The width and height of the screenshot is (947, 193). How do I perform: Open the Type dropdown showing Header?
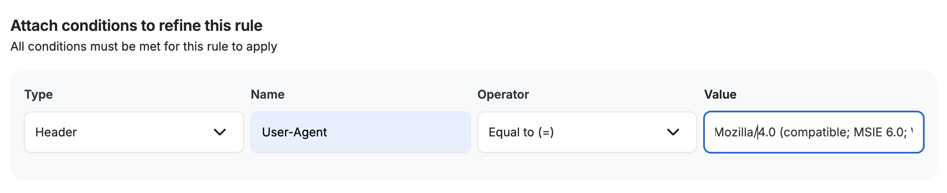point(134,132)
